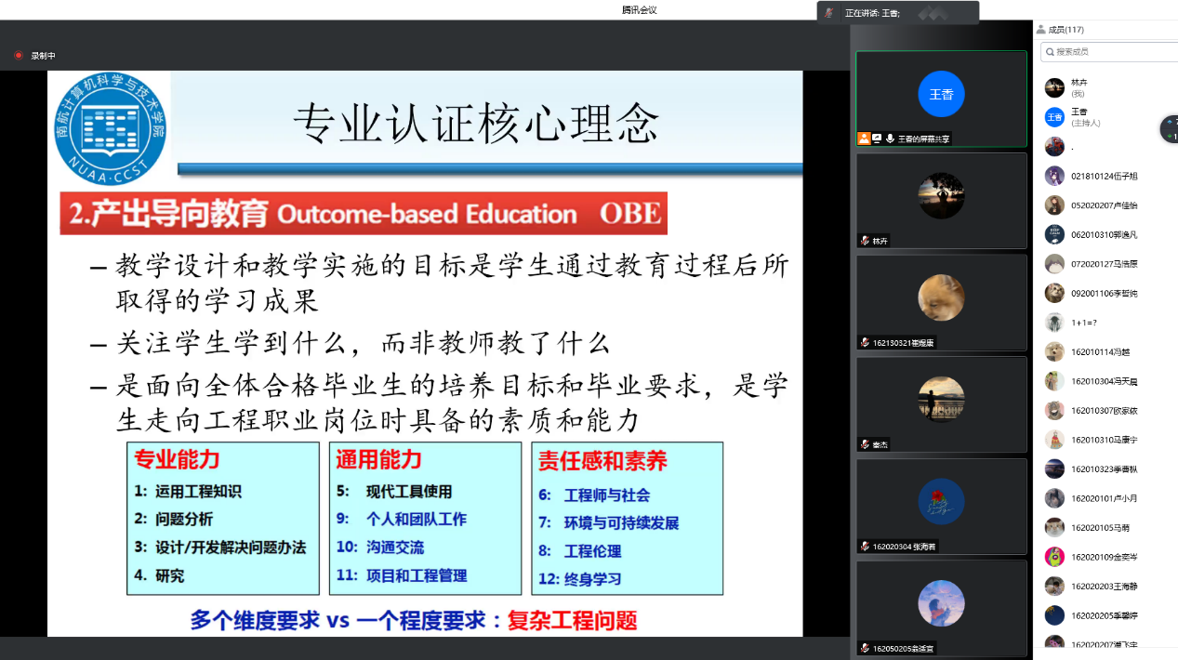Select the sunset avatar tile of 林卉

[941, 196]
